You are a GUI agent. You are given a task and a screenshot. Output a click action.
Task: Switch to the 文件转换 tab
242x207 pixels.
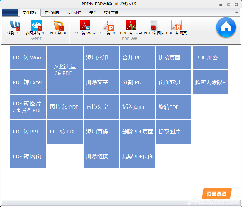click(x=30, y=12)
